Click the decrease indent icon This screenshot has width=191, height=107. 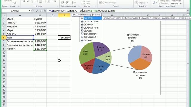(x=63, y=2)
